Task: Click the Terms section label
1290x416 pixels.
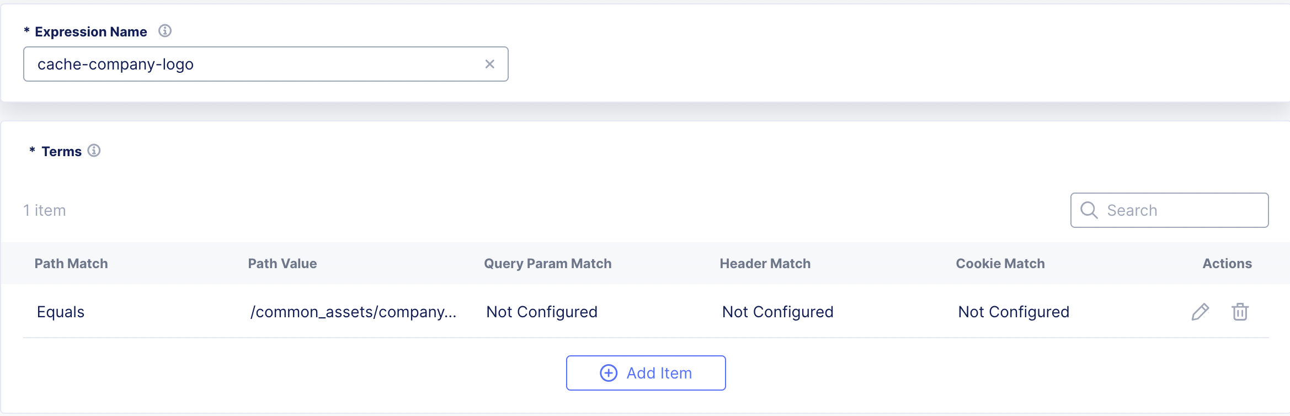Action: tap(61, 152)
